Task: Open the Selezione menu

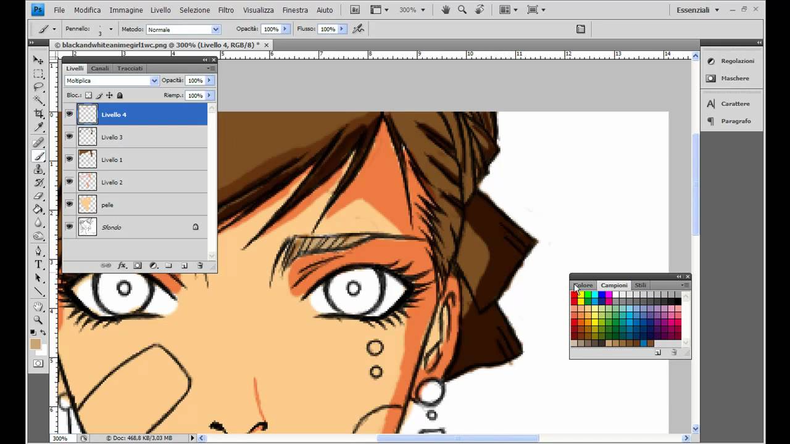Action: 194,10
